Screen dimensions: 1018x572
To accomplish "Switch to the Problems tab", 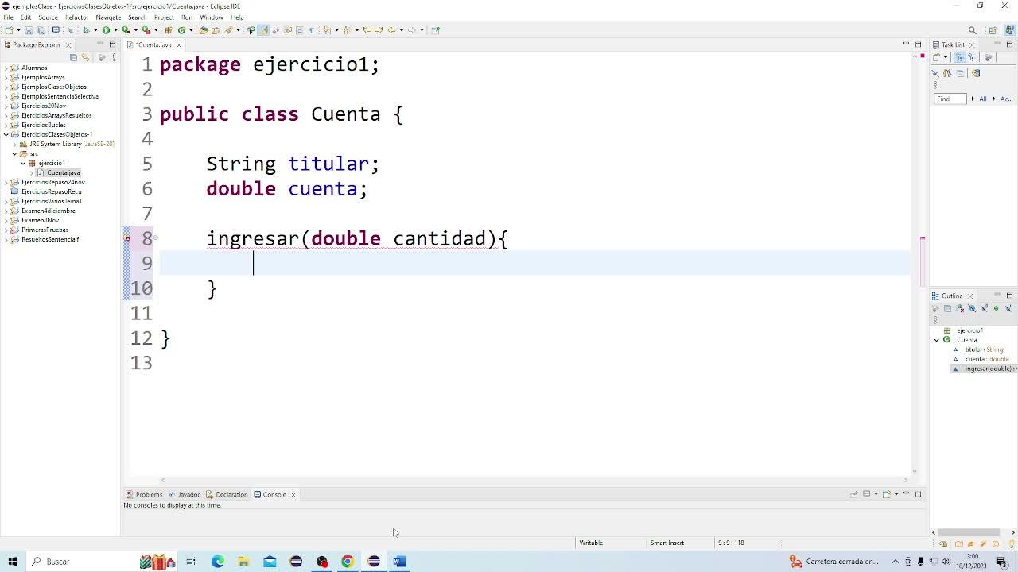I will coord(145,494).
